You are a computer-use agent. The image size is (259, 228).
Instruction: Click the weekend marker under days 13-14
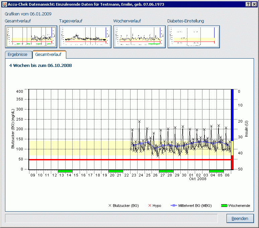pyautogui.click(x=65, y=171)
